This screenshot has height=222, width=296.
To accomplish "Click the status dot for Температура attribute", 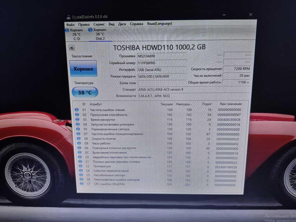I will pyautogui.click(x=81, y=166).
